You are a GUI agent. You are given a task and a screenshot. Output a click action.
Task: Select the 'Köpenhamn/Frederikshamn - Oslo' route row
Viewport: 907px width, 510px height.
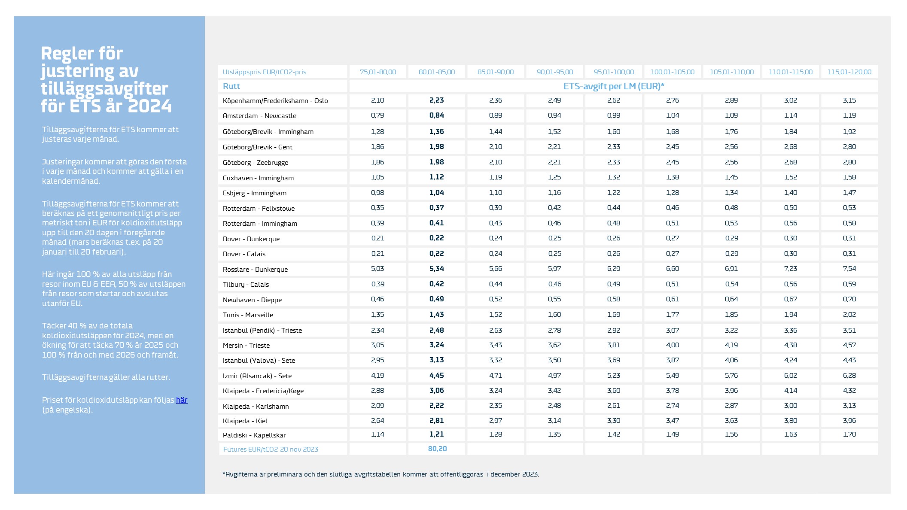(275, 101)
